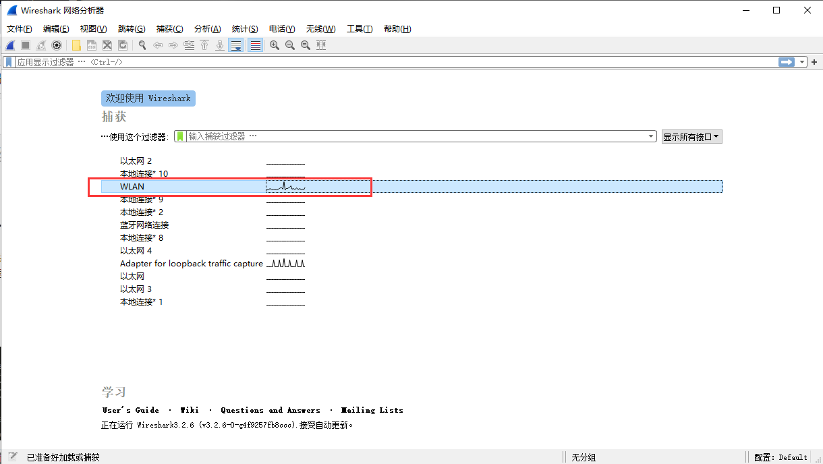Click 配置: Default profile in status bar
823x464 pixels.
click(x=781, y=457)
